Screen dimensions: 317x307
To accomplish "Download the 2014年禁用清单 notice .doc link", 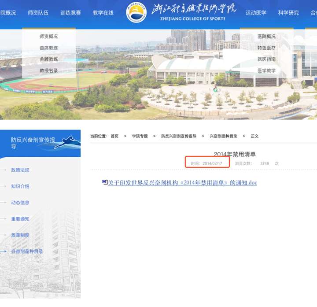I will tap(182, 183).
